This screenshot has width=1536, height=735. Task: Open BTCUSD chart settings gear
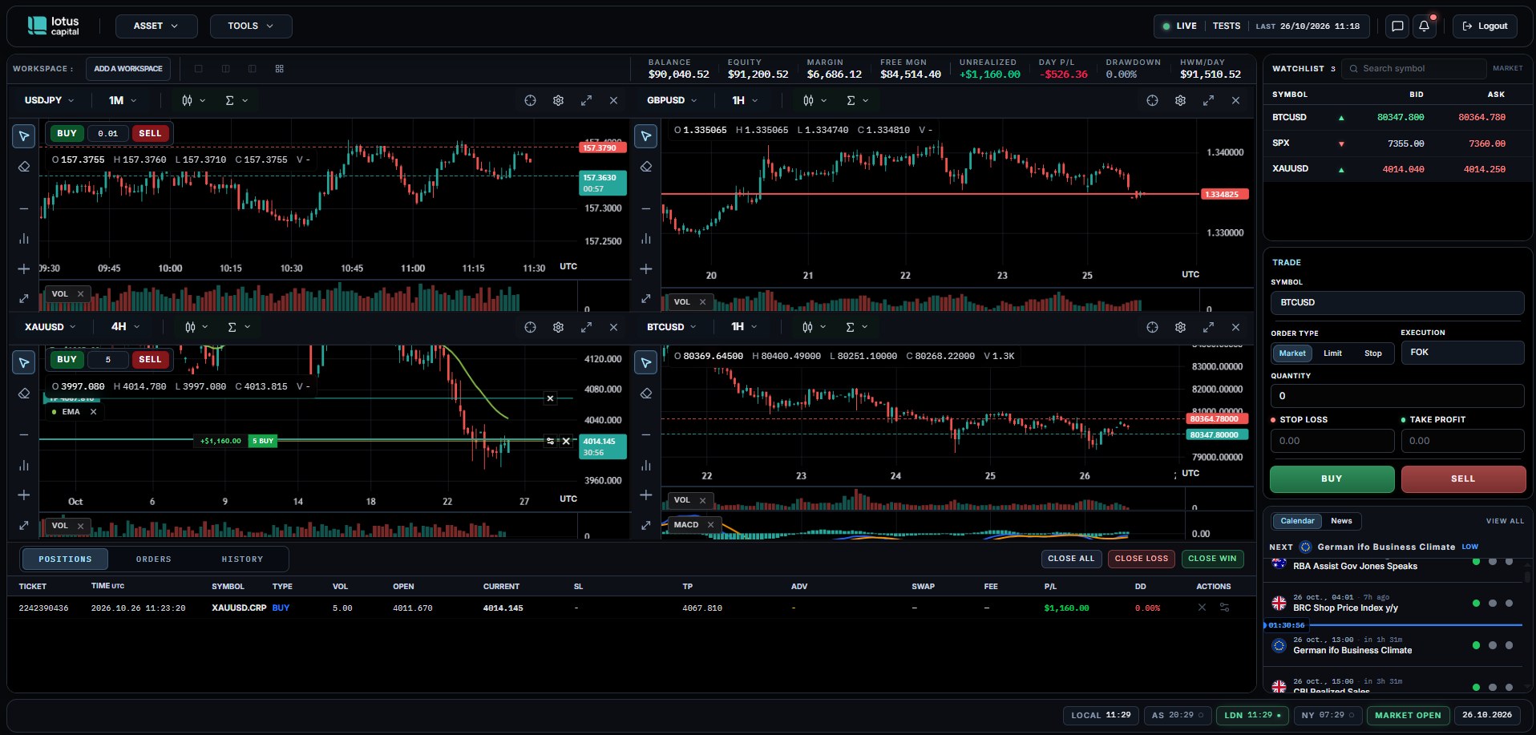click(x=1180, y=327)
